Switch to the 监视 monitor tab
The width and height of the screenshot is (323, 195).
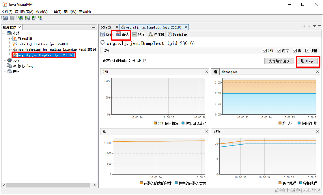tap(122, 34)
